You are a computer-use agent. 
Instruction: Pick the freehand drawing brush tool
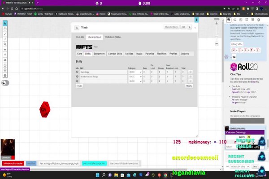(5, 34)
